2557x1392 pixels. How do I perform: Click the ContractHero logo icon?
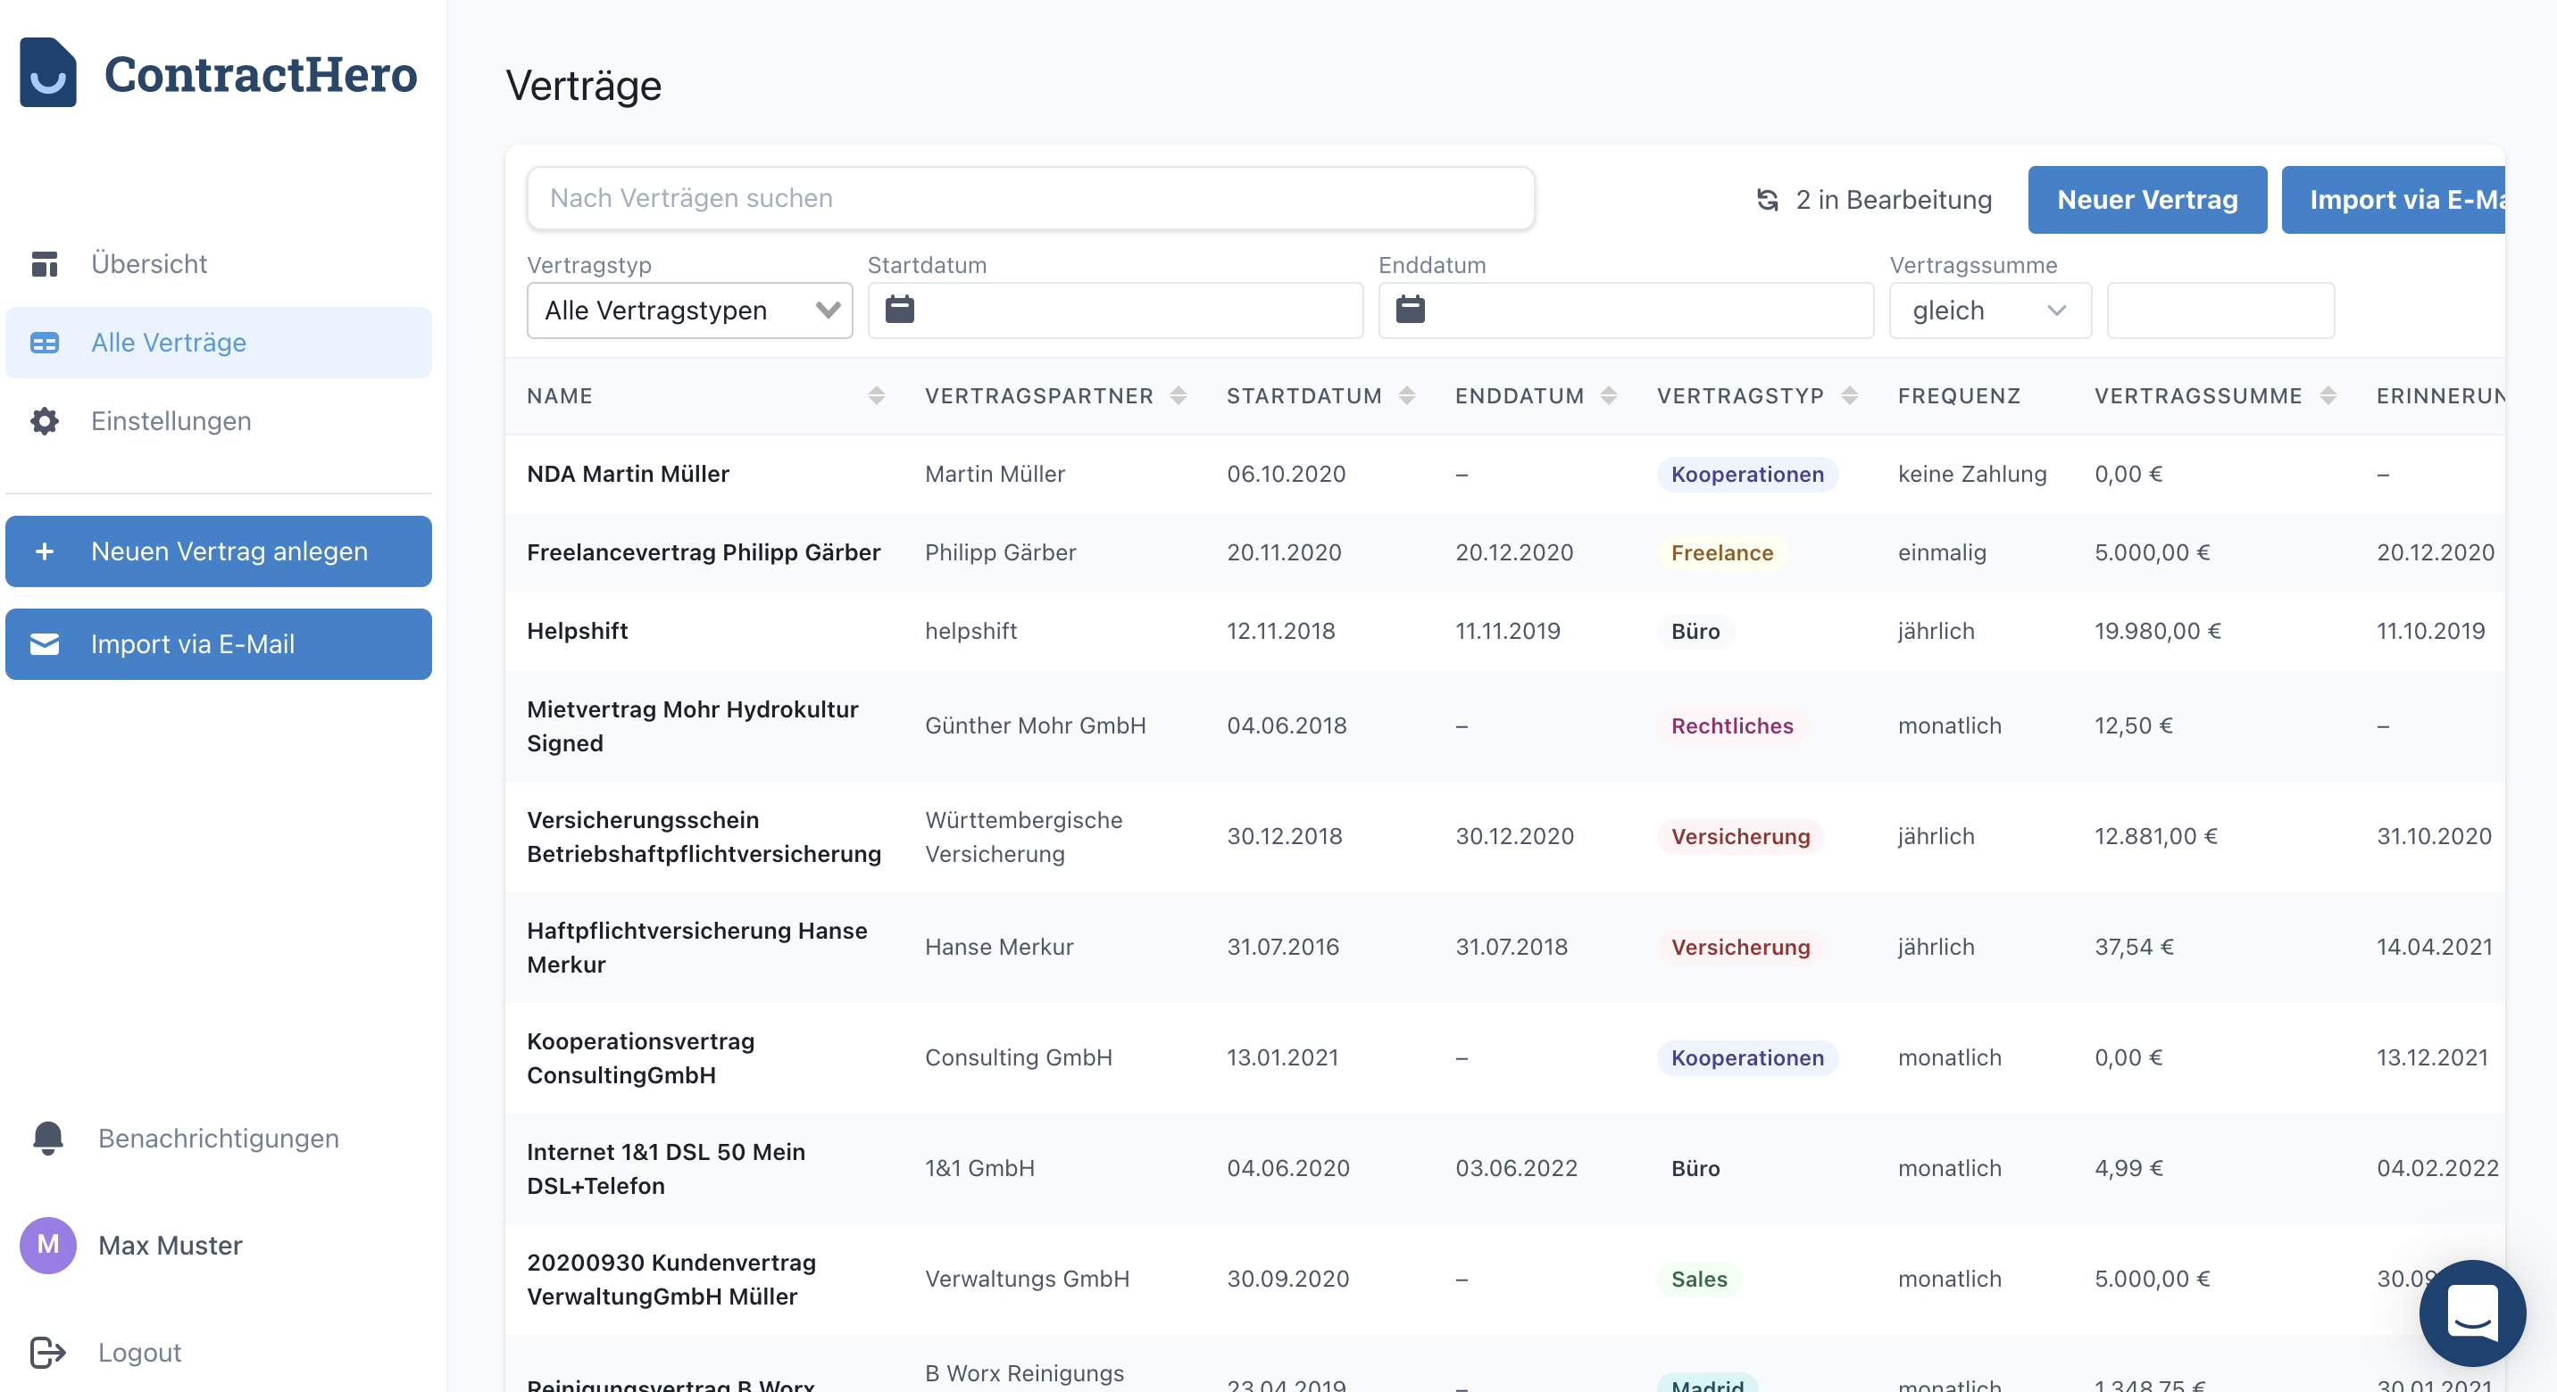(x=47, y=72)
